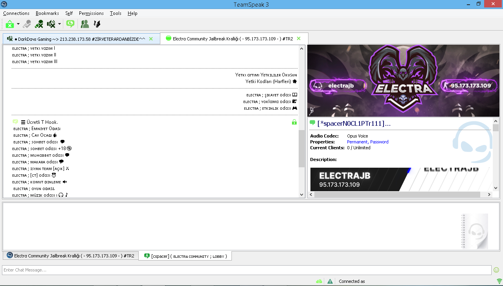Open the Bookmarks menu

[47, 13]
